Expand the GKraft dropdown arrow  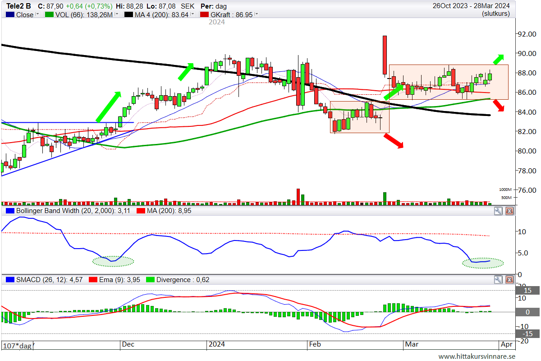257,14
